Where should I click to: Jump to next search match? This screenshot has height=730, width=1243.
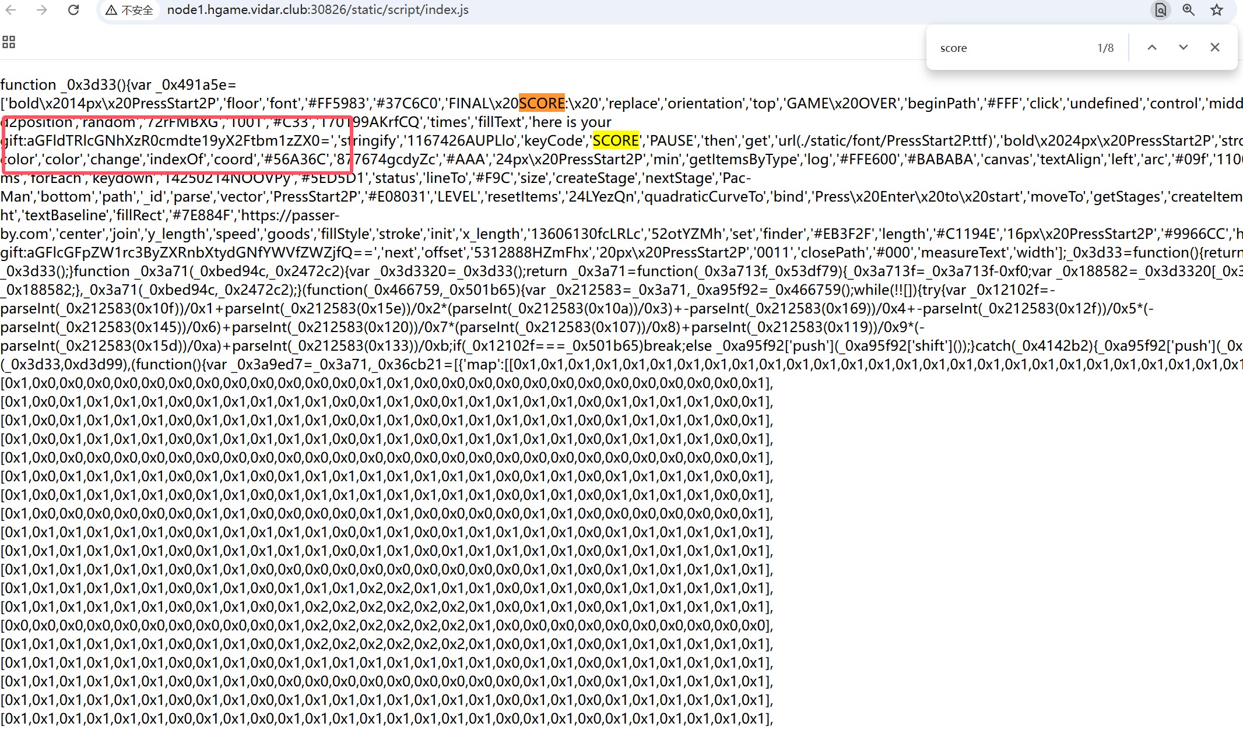pyautogui.click(x=1183, y=48)
